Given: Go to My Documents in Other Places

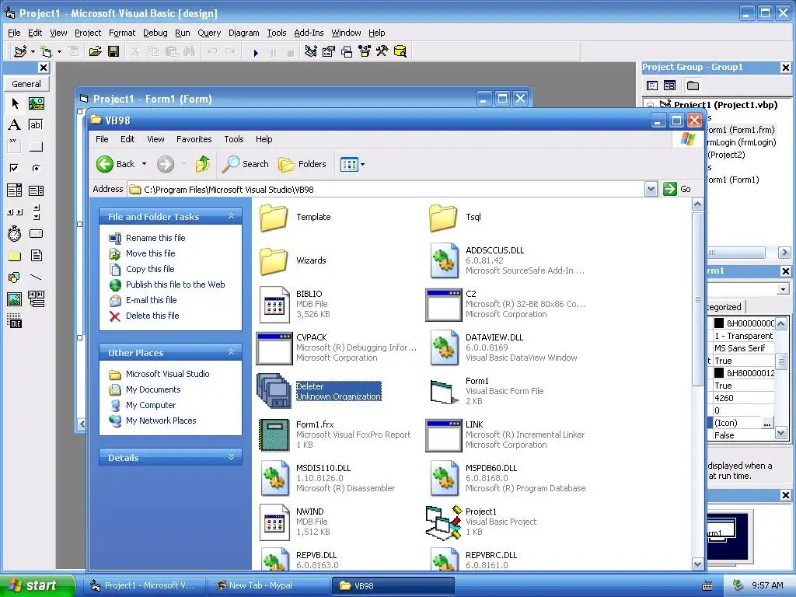Looking at the screenshot, I should click(153, 389).
